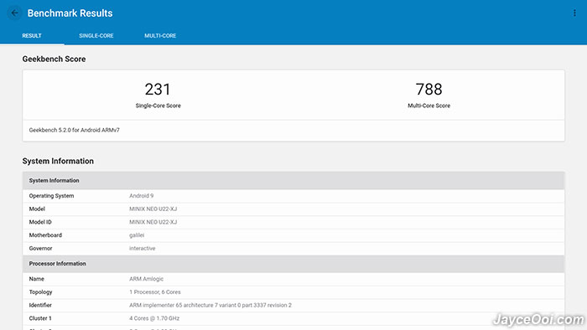Switch to the RESULT tab
The height and width of the screenshot is (330, 587).
[32, 36]
